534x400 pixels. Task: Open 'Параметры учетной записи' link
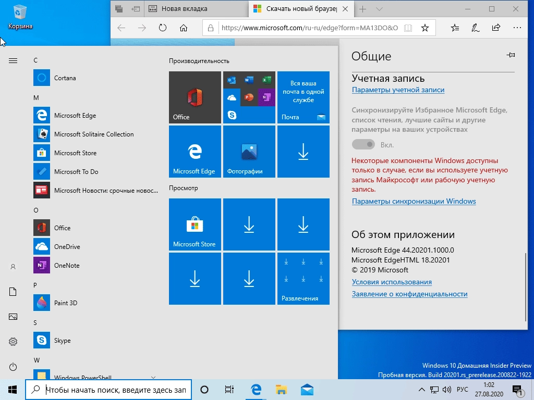398,90
